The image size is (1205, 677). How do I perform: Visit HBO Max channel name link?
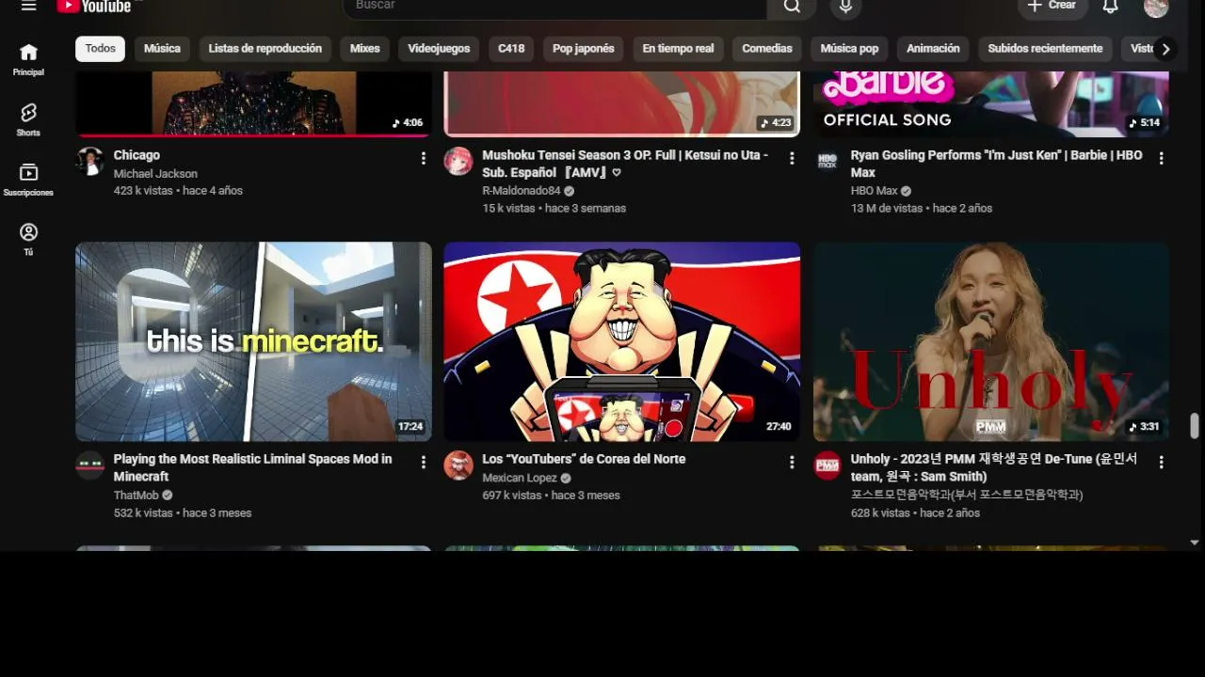tap(874, 191)
